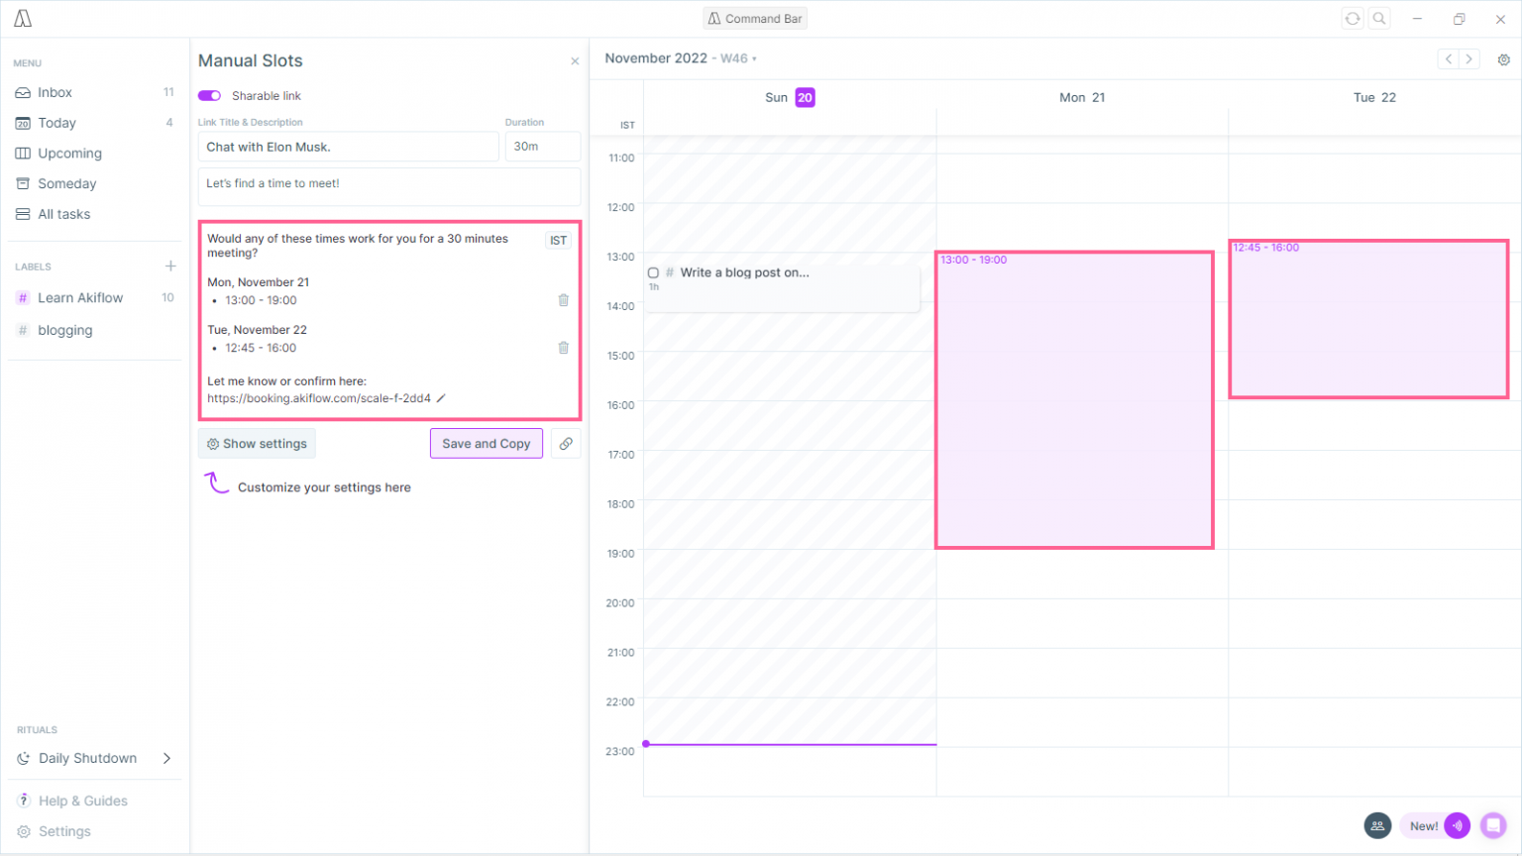Screen dimensions: 1522x856
Task: Click the sync refresh icon
Action: click(x=1352, y=19)
